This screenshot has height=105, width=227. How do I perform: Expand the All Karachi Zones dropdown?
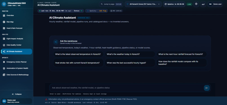[x=143, y=4]
